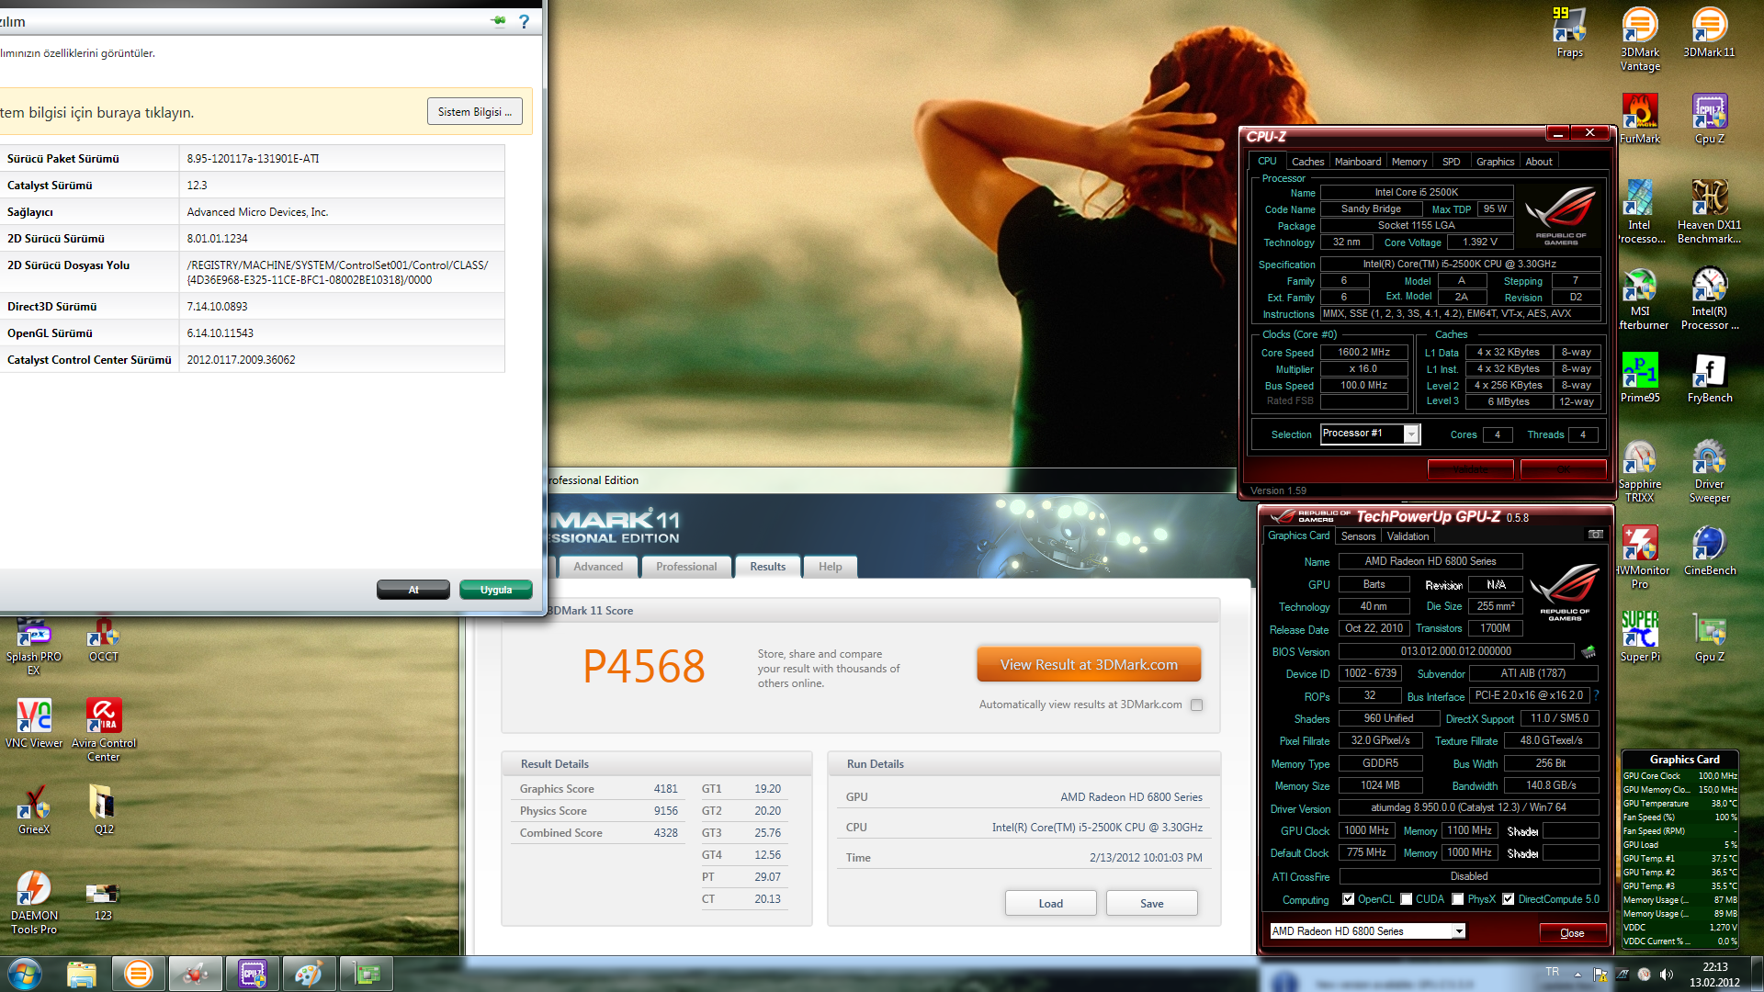Launch MSI Afterburner desktop icon
This screenshot has height=992, width=1764.
1640,299
